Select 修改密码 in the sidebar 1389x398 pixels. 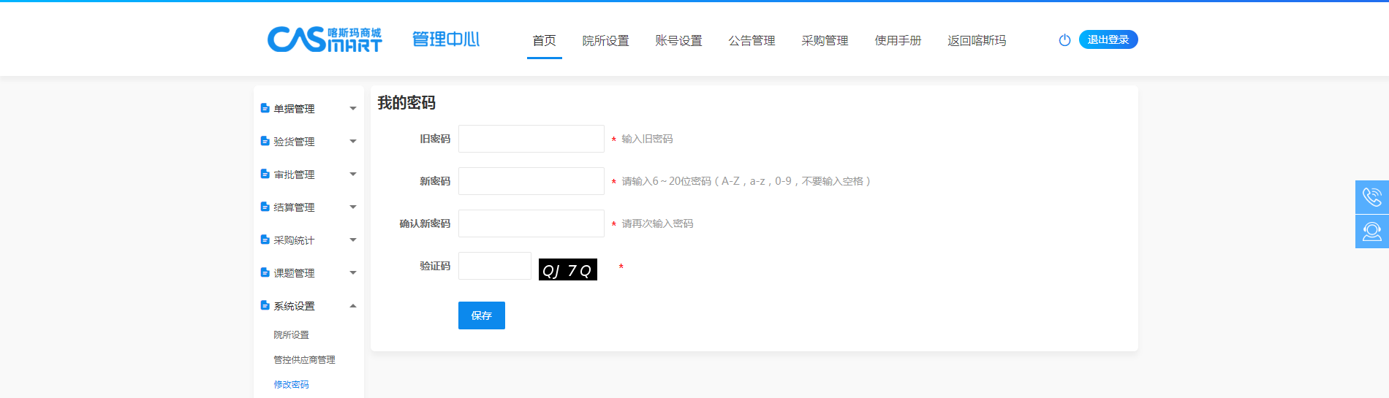point(291,384)
